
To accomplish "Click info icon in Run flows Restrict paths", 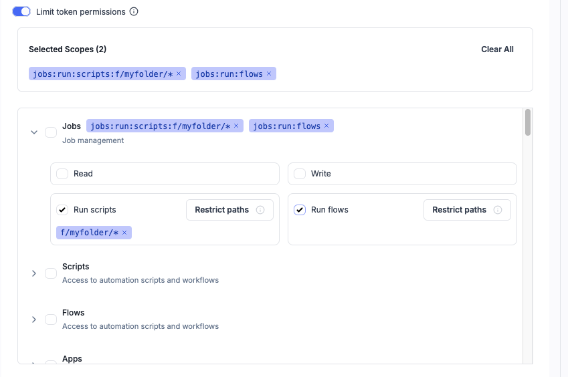I will [498, 210].
